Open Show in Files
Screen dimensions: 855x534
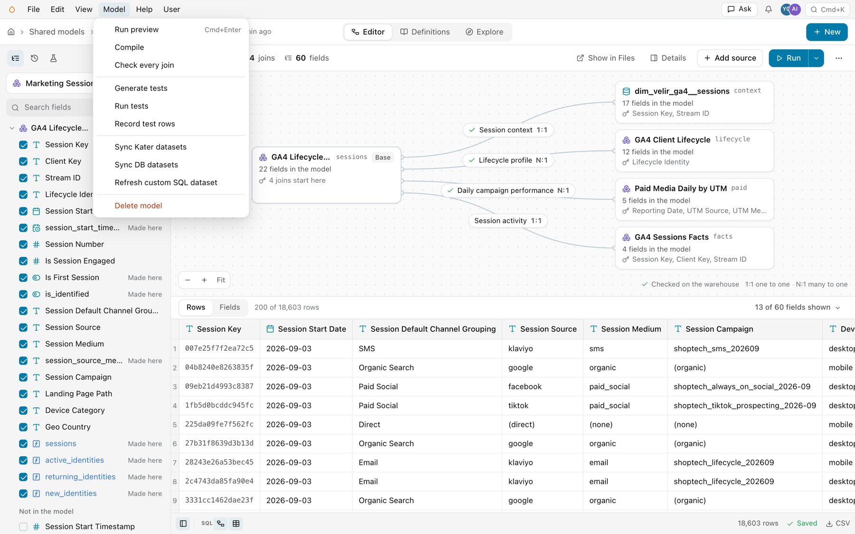[606, 58]
